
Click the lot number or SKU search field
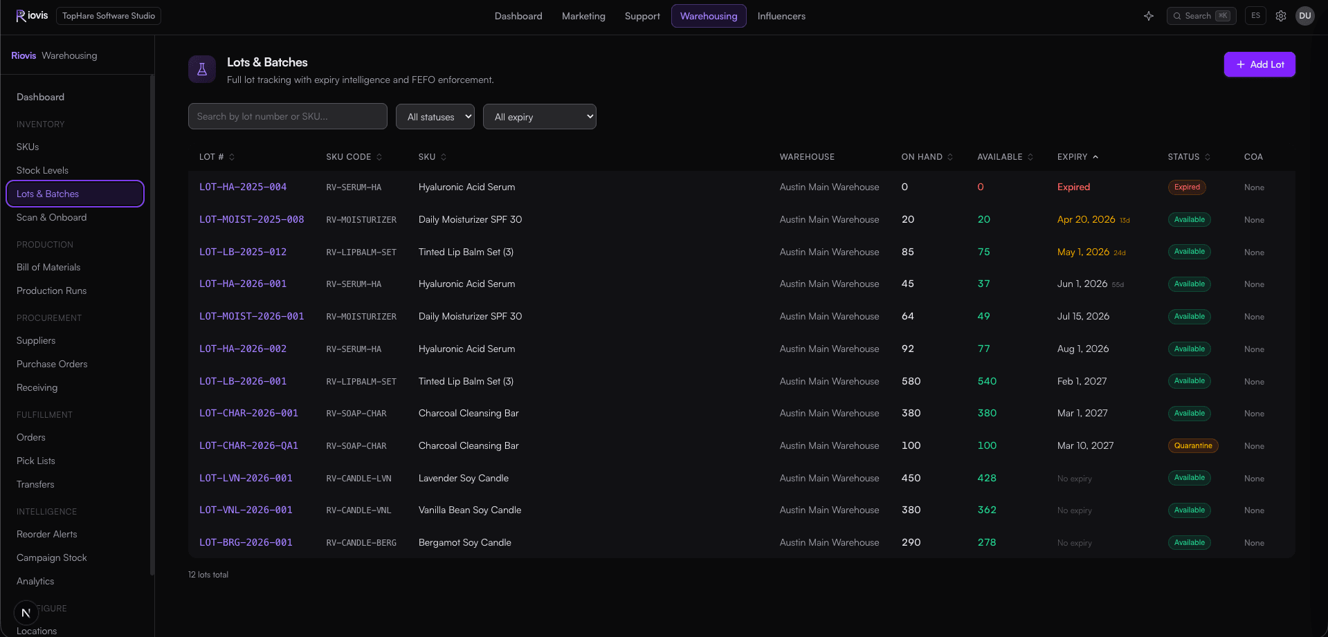(288, 116)
